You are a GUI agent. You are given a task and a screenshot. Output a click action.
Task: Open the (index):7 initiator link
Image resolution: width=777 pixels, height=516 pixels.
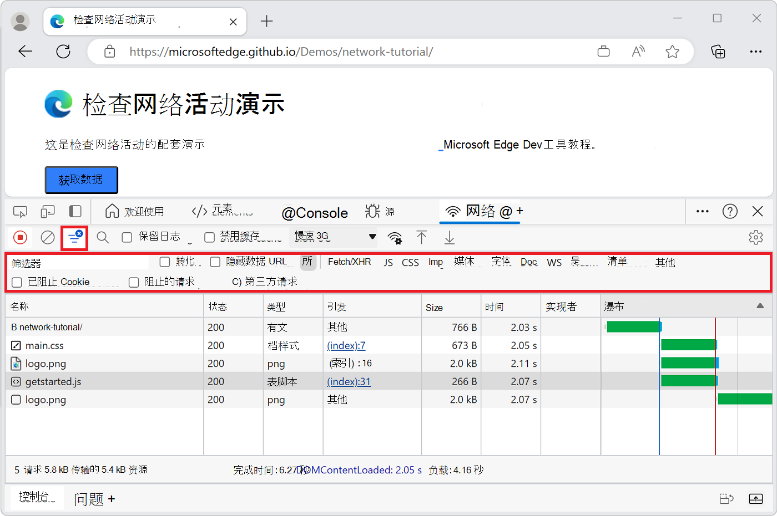346,345
